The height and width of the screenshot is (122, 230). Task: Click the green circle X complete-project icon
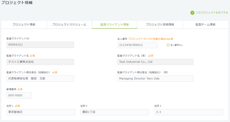coord(192,13)
